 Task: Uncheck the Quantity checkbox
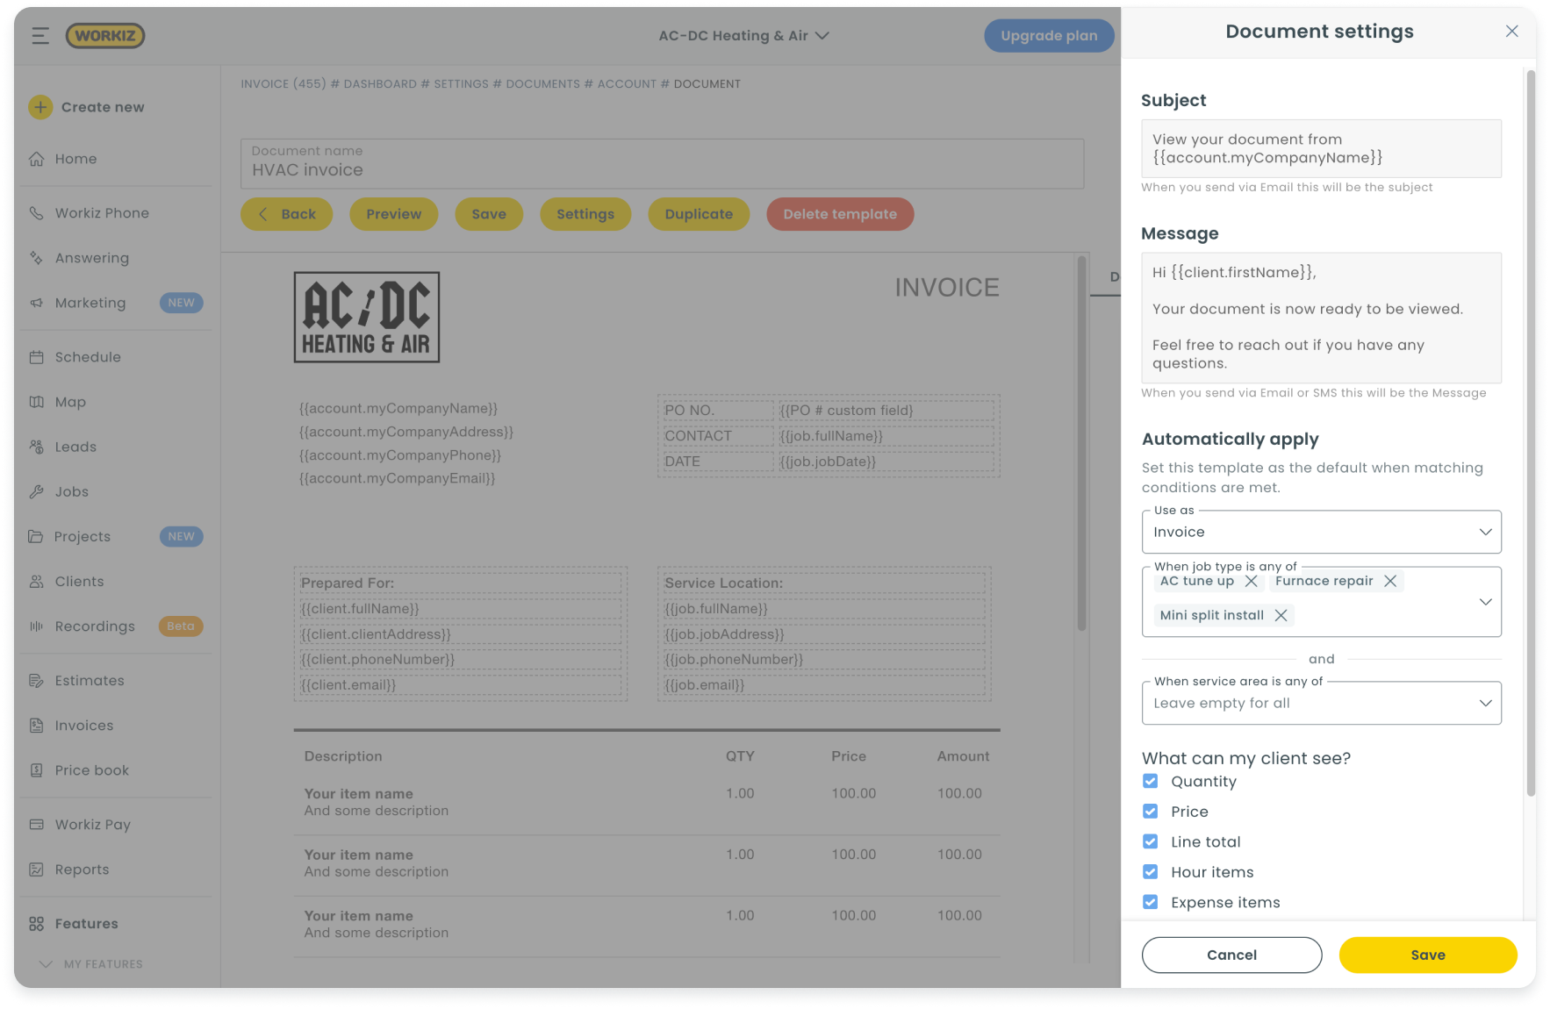pos(1150,781)
